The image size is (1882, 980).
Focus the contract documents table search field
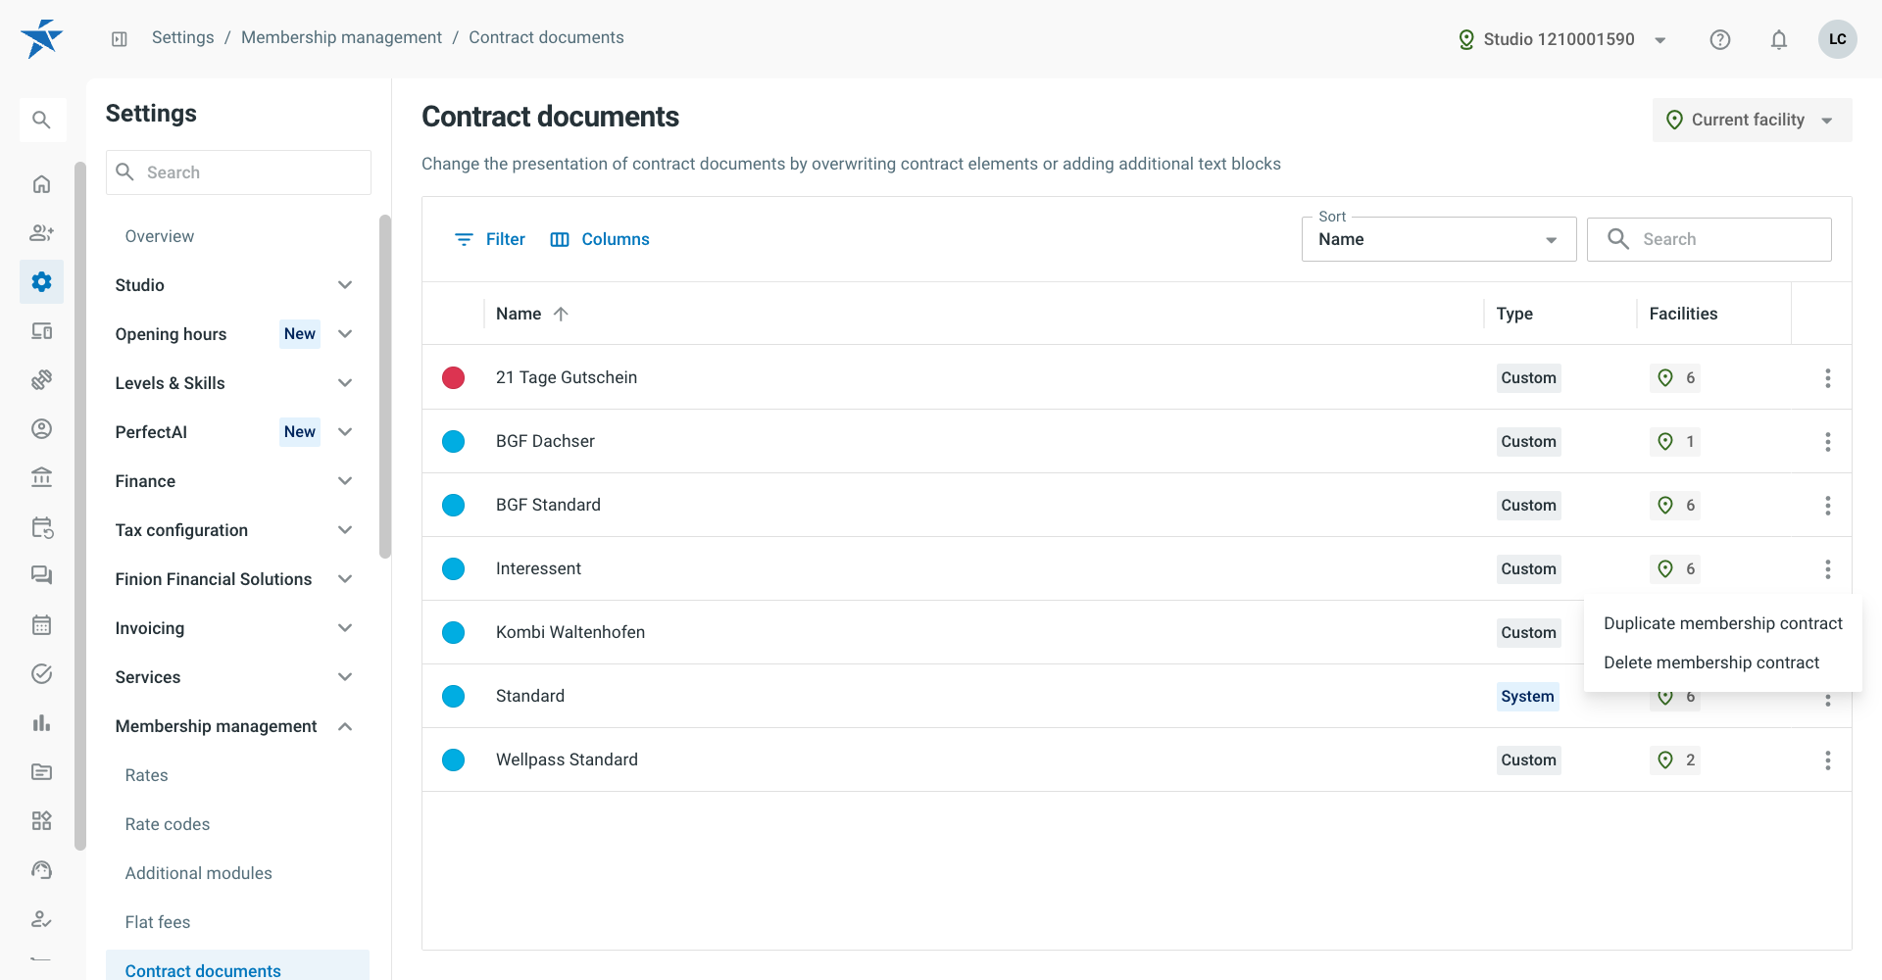pyautogui.click(x=1709, y=239)
